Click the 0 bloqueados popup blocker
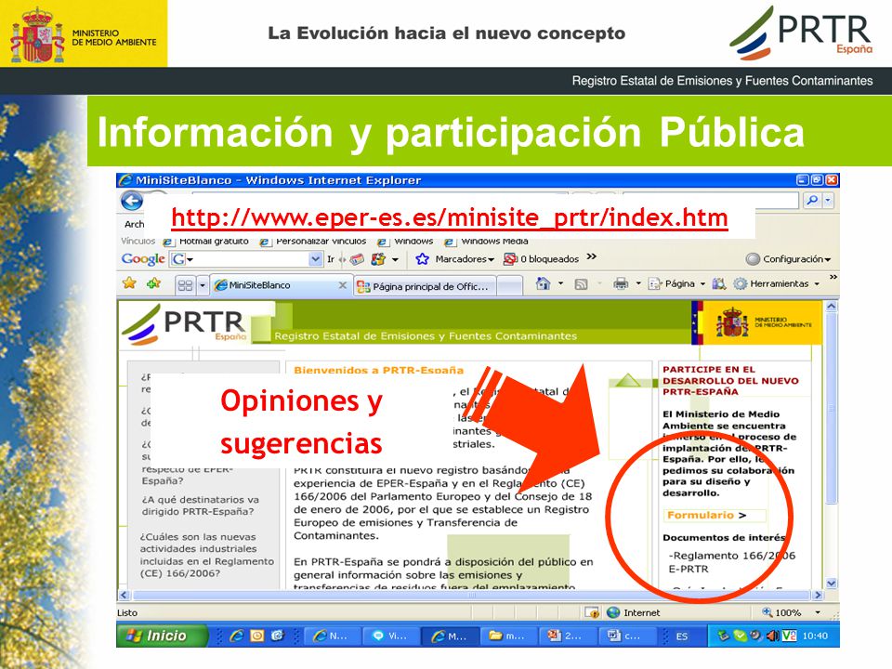892x669 pixels. click(x=541, y=259)
